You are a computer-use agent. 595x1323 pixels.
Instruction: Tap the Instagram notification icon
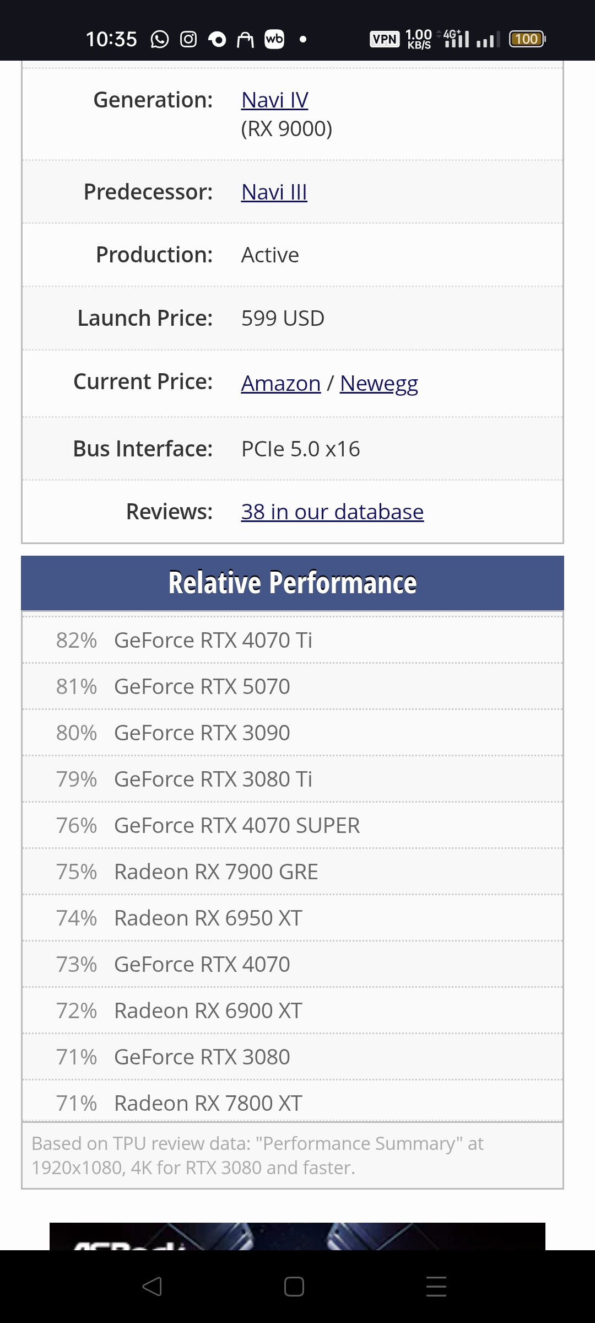pos(188,39)
